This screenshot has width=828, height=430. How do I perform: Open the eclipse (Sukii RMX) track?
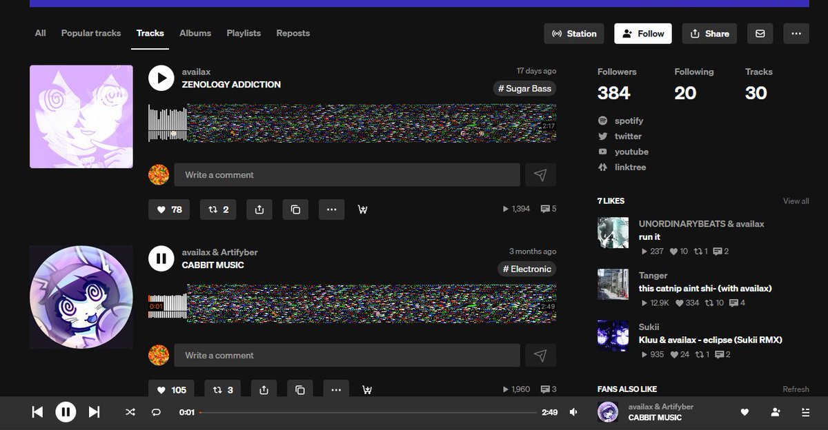pyautogui.click(x=711, y=340)
